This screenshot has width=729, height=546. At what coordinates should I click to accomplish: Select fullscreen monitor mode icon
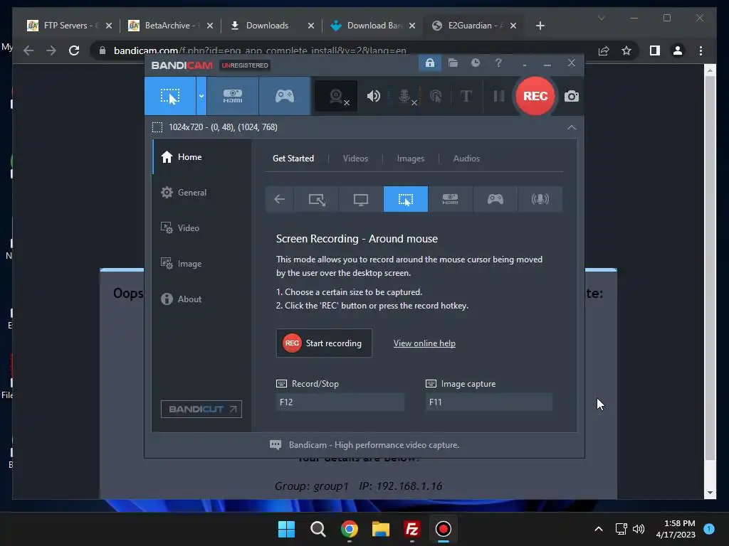[361, 199]
